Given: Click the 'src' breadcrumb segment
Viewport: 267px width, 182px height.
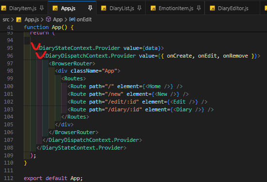Looking at the screenshot, I should 6,19.
